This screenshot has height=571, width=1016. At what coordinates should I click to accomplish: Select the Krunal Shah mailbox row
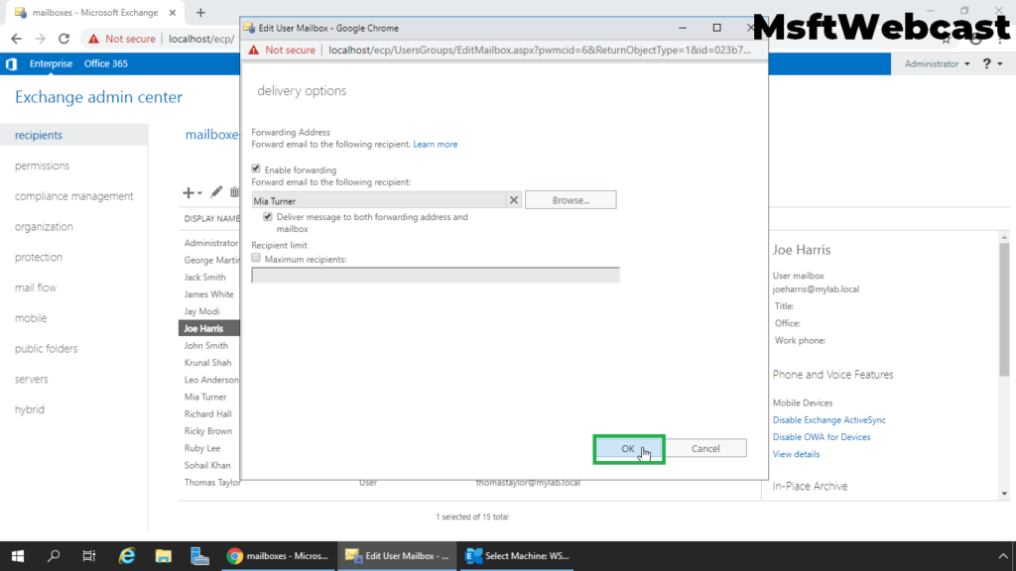[210, 363]
